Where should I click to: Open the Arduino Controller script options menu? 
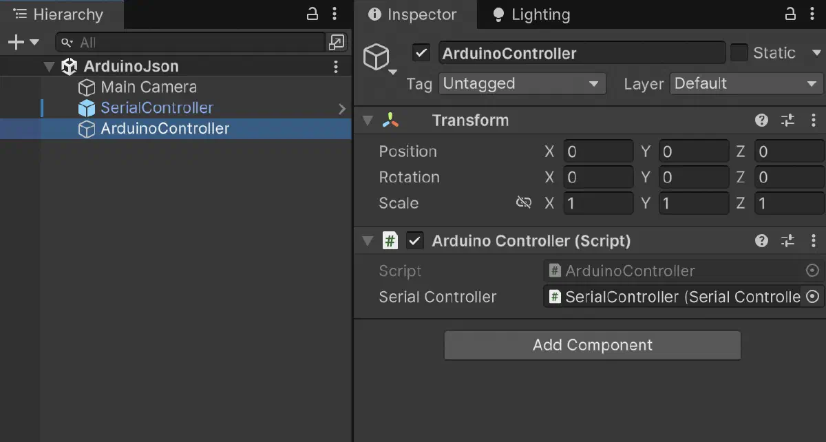click(814, 240)
